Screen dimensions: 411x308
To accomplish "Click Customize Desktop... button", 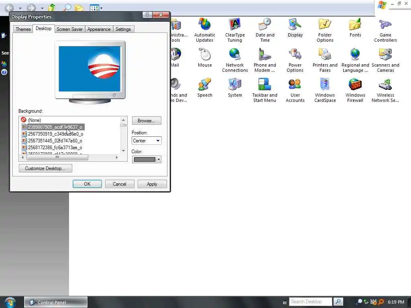I will pyautogui.click(x=45, y=168).
